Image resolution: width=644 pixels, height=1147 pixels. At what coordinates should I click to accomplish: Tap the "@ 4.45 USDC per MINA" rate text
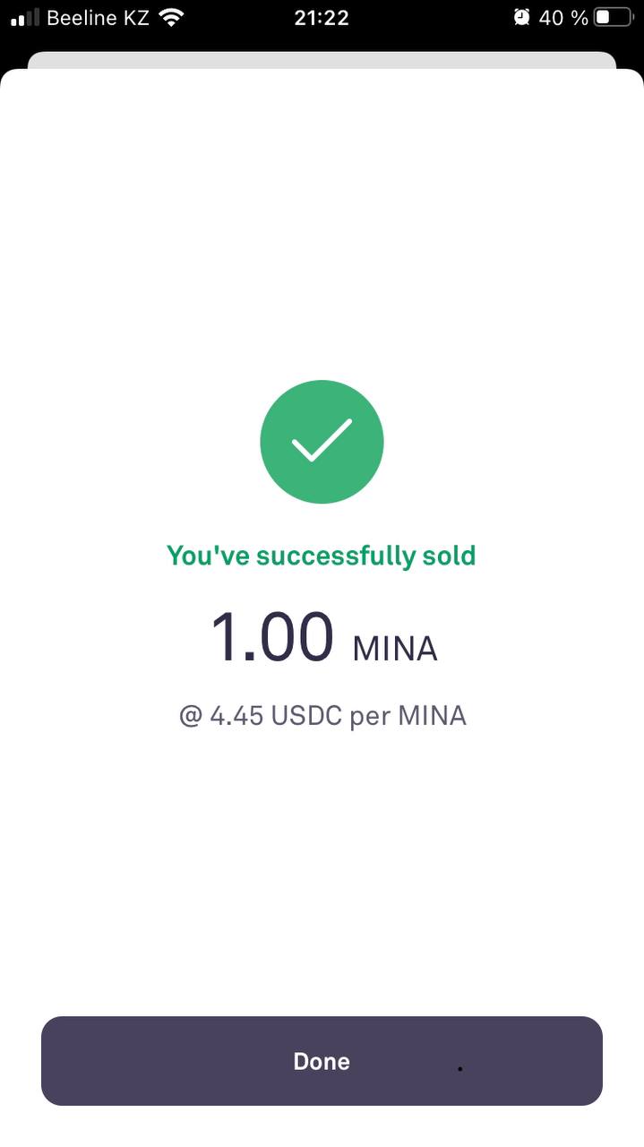tap(322, 716)
